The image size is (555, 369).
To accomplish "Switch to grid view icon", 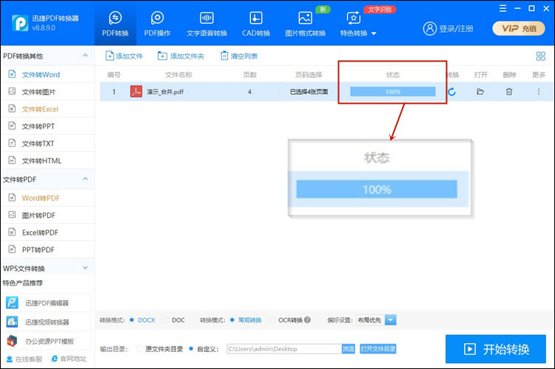I will pos(540,56).
